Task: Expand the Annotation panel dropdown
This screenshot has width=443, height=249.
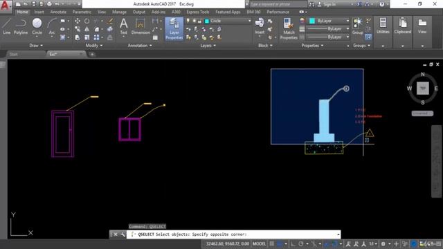Action: coord(140,46)
